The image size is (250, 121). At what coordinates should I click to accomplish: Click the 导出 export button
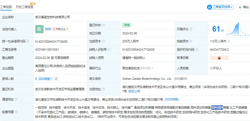244,7
